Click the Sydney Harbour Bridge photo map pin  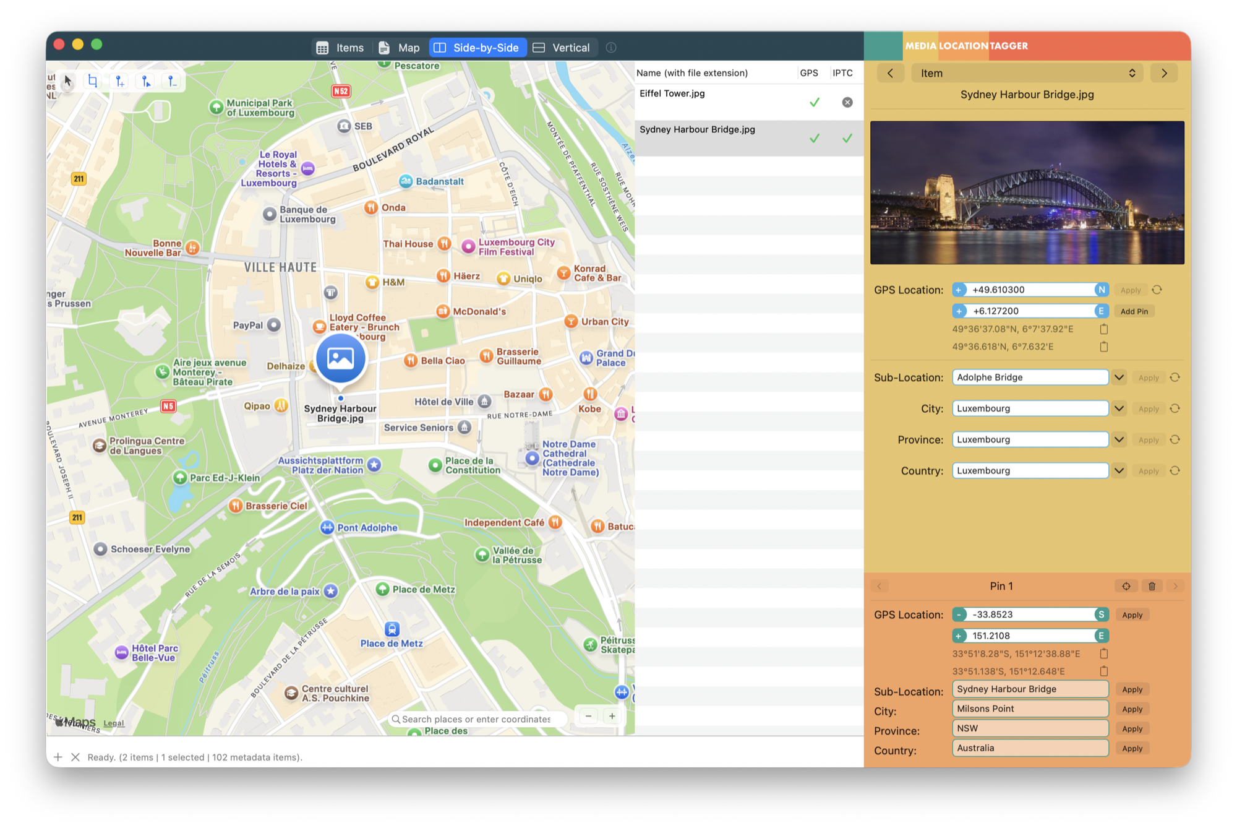tap(340, 359)
